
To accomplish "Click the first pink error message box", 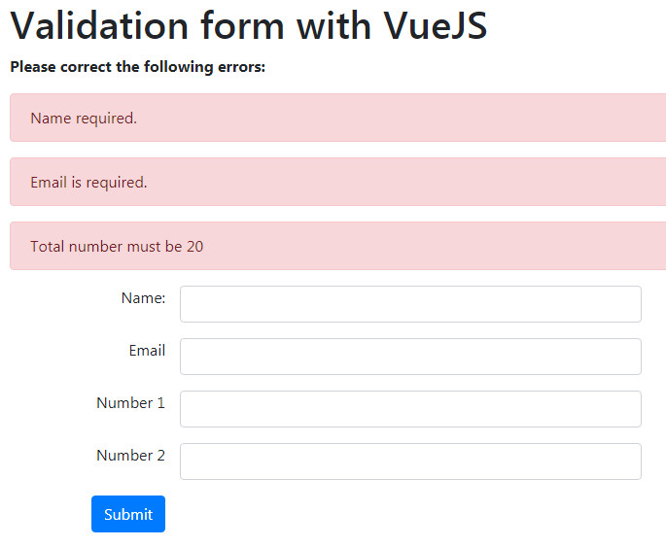I will click(x=337, y=118).
